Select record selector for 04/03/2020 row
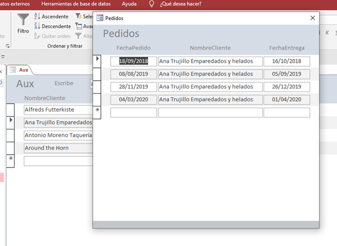 tap(97, 100)
